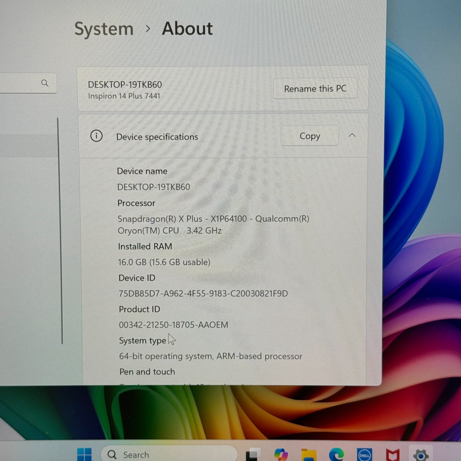This screenshot has height=461, width=461.
Task: Click the Rename this PC button
Action: pyautogui.click(x=315, y=88)
